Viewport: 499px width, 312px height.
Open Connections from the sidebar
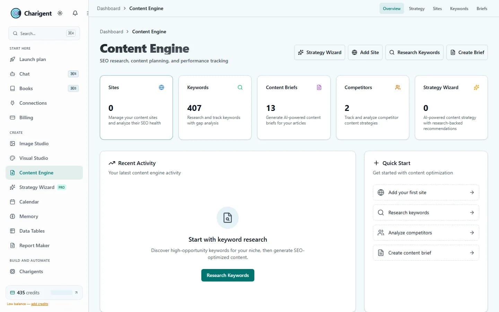tap(44, 103)
